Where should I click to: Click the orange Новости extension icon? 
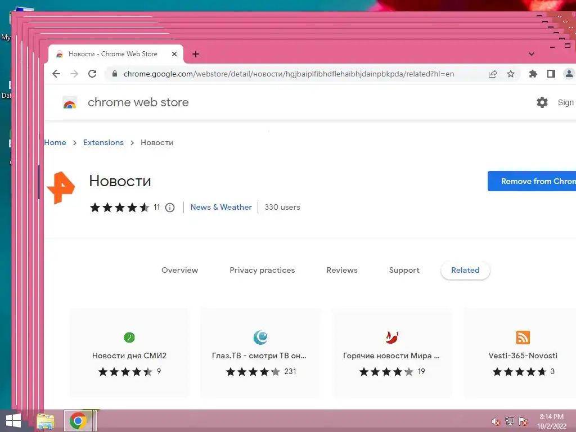[61, 188]
